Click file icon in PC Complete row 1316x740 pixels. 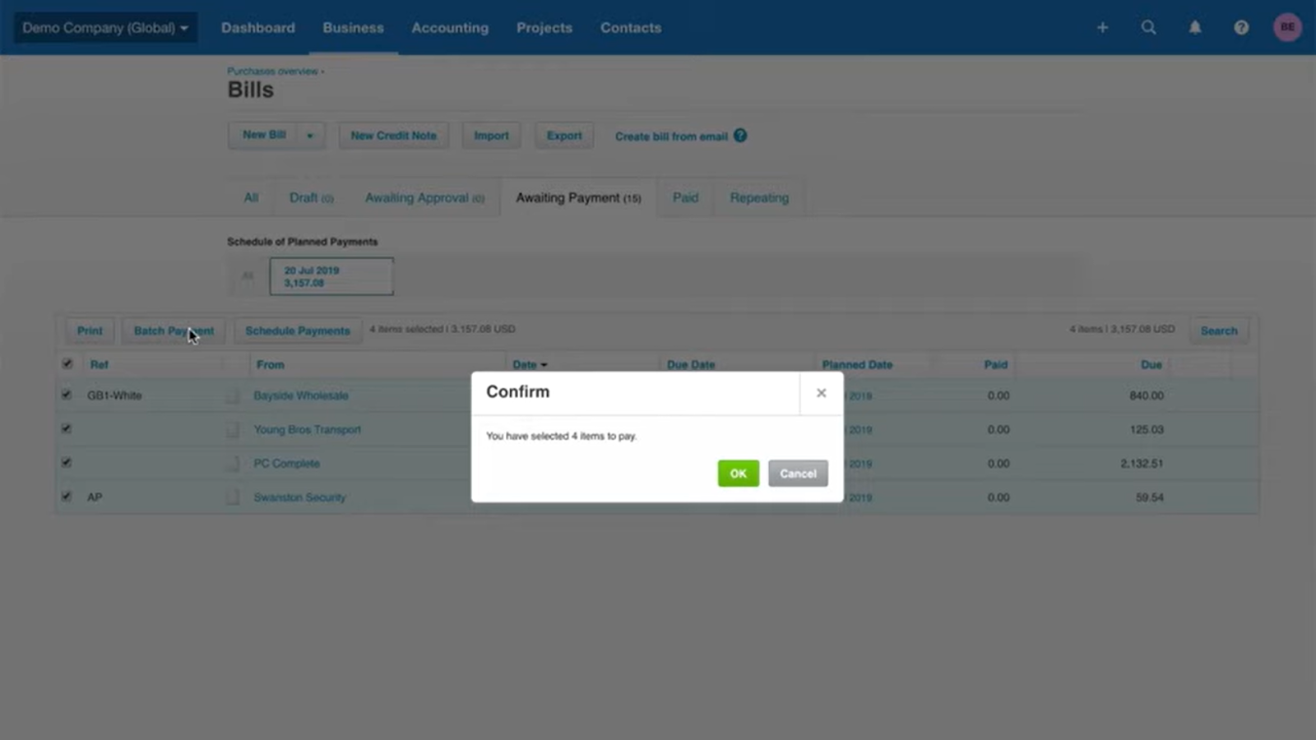point(234,464)
